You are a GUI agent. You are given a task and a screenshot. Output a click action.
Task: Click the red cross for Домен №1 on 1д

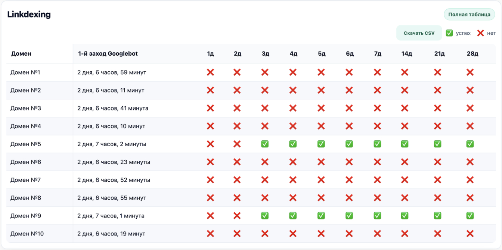click(210, 72)
